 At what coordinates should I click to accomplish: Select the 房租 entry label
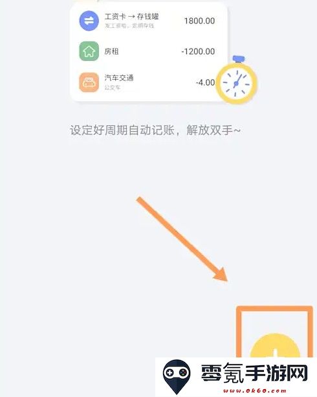coord(111,51)
